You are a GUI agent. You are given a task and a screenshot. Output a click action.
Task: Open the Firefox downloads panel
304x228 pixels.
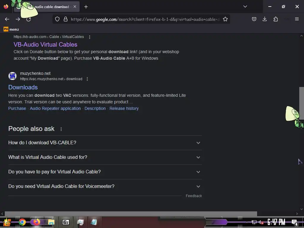pyautogui.click(x=265, y=19)
